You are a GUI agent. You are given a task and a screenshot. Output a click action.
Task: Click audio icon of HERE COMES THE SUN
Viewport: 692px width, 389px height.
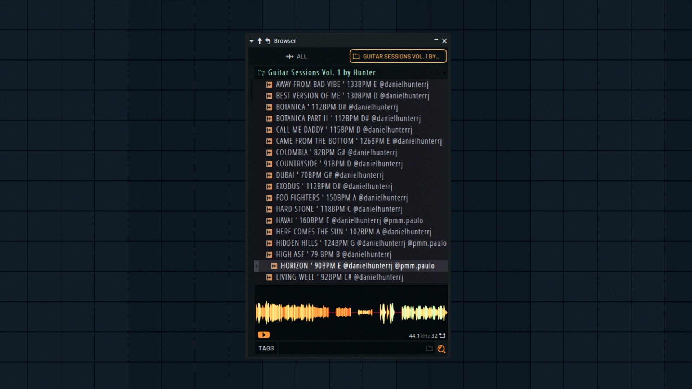(269, 232)
